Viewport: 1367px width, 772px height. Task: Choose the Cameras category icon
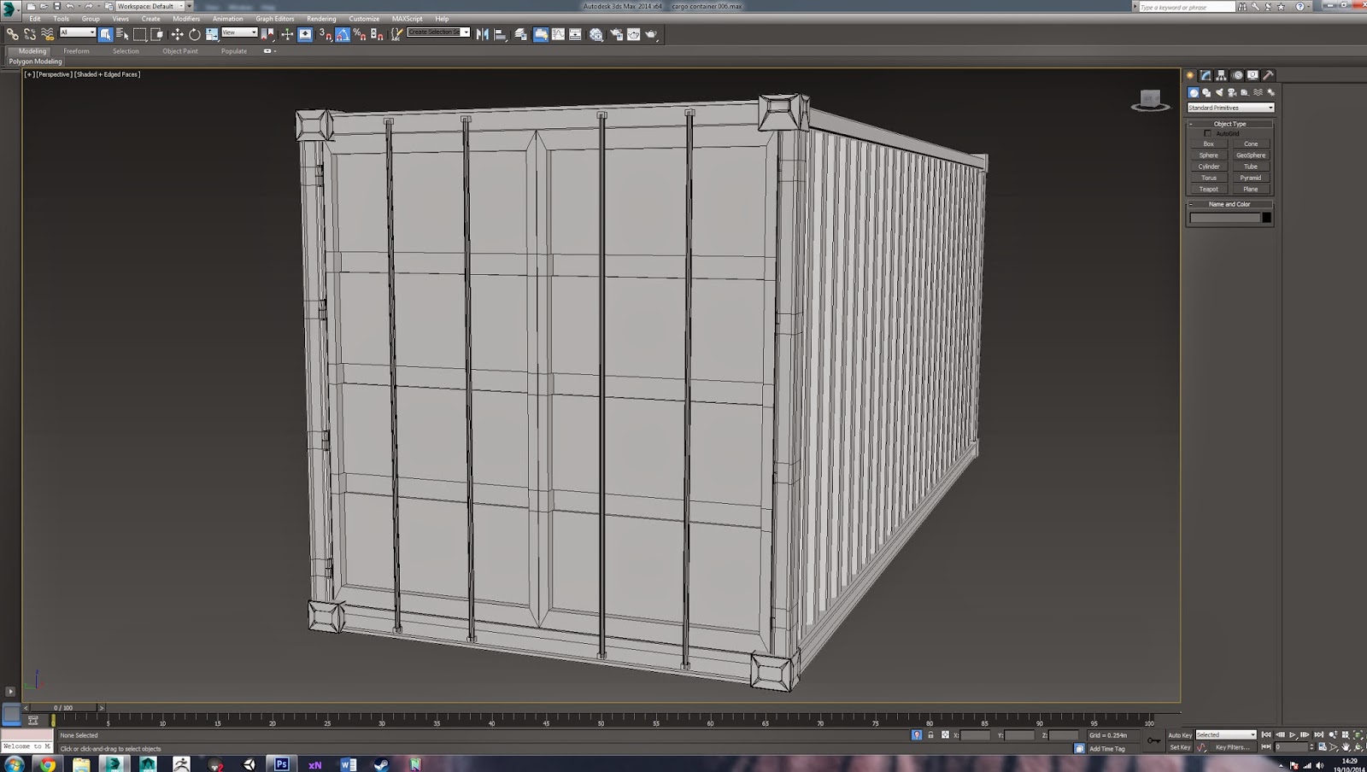click(x=1232, y=92)
